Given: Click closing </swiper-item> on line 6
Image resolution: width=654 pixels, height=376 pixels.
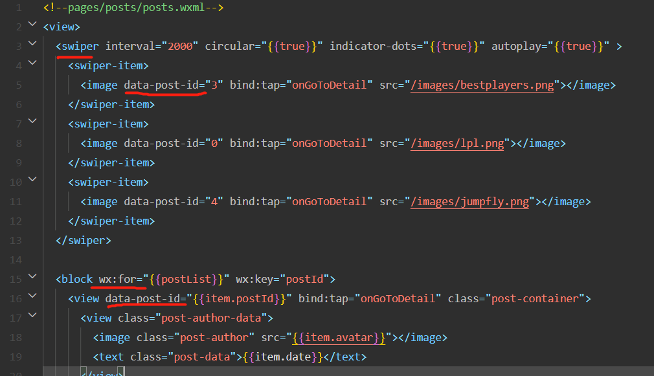Looking at the screenshot, I should pos(111,105).
